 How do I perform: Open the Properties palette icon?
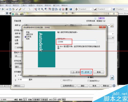pyautogui.click(x=50, y=9)
